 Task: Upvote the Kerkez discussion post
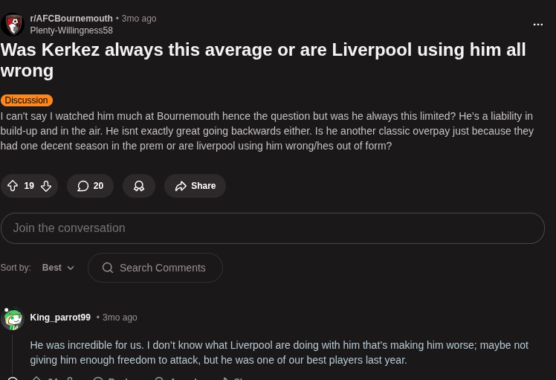point(13,186)
